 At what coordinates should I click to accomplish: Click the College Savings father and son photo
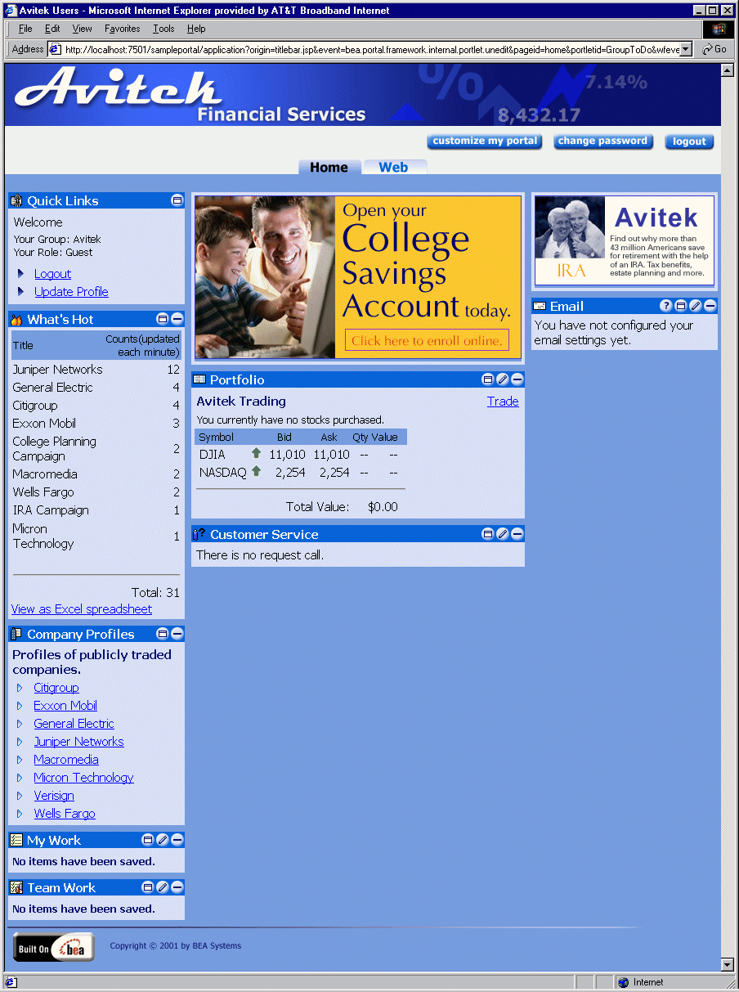[x=265, y=277]
